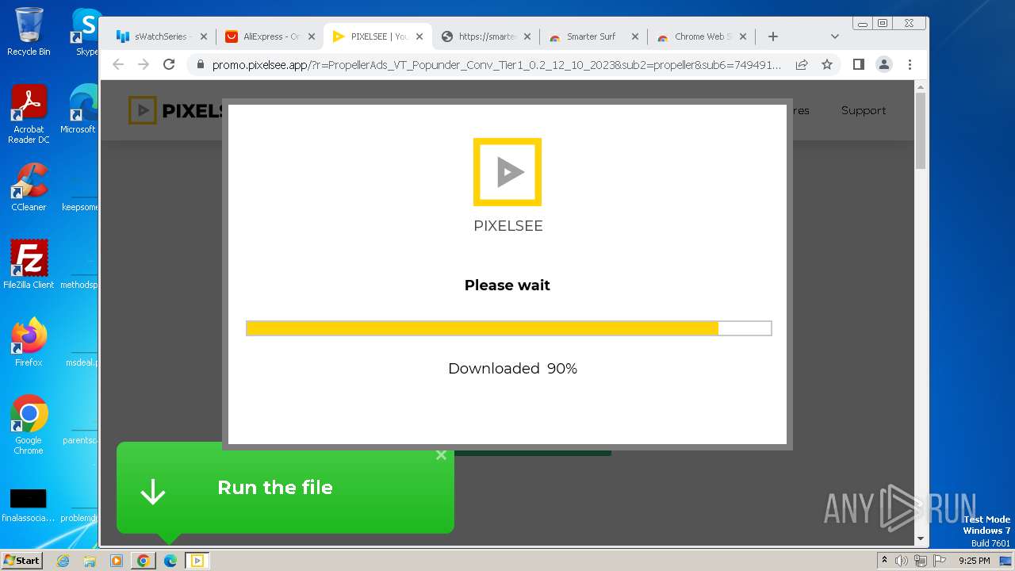Click the browser Back arrow

(x=118, y=64)
